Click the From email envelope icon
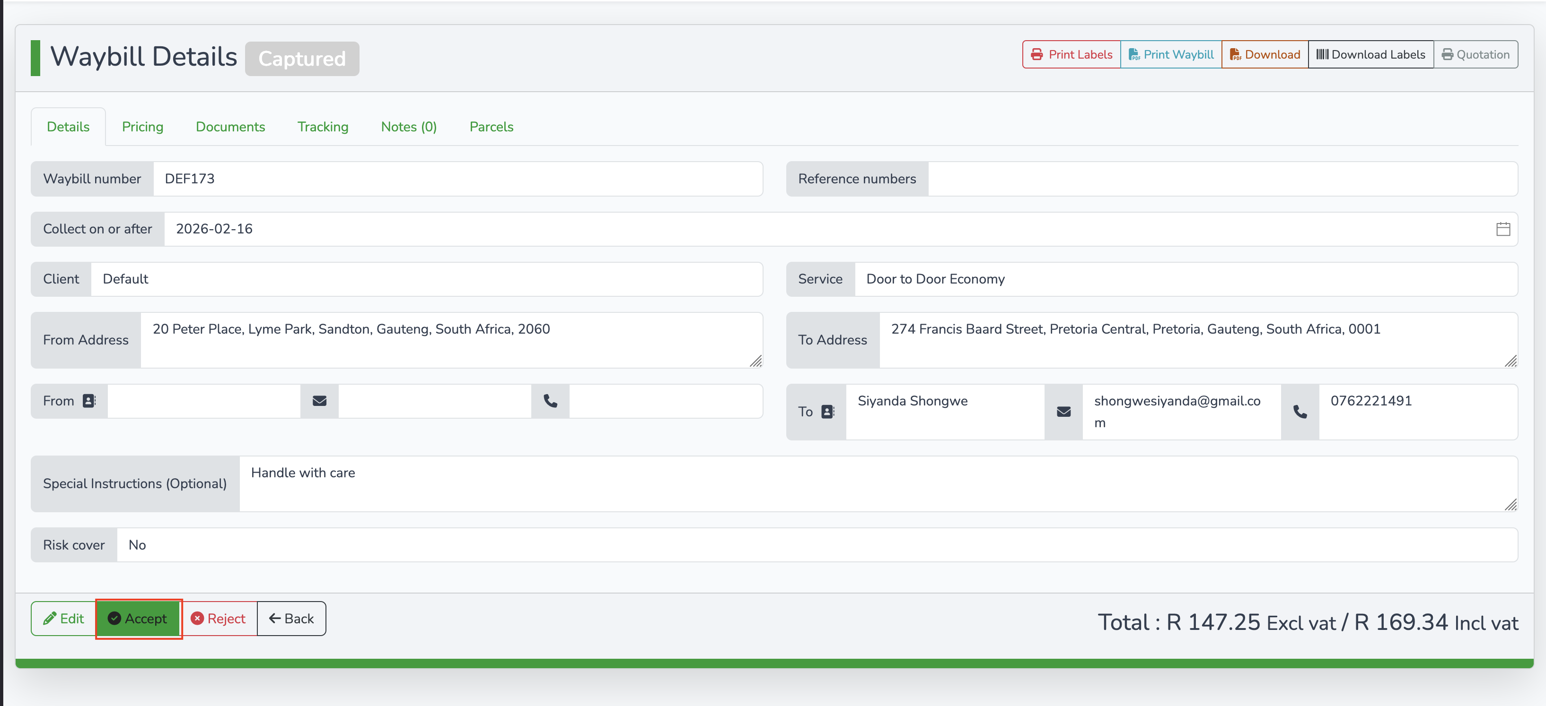The image size is (1546, 706). (319, 401)
